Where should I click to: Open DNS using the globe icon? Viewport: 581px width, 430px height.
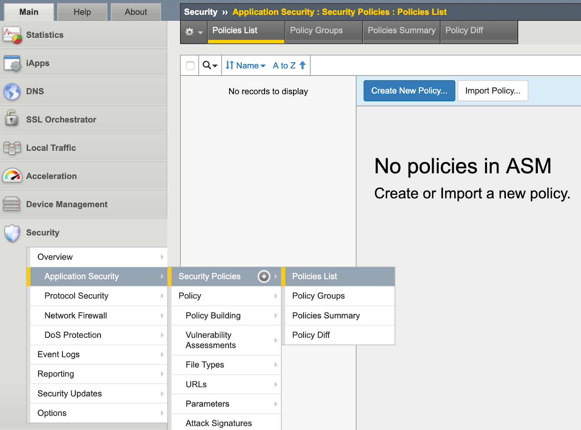point(11,91)
